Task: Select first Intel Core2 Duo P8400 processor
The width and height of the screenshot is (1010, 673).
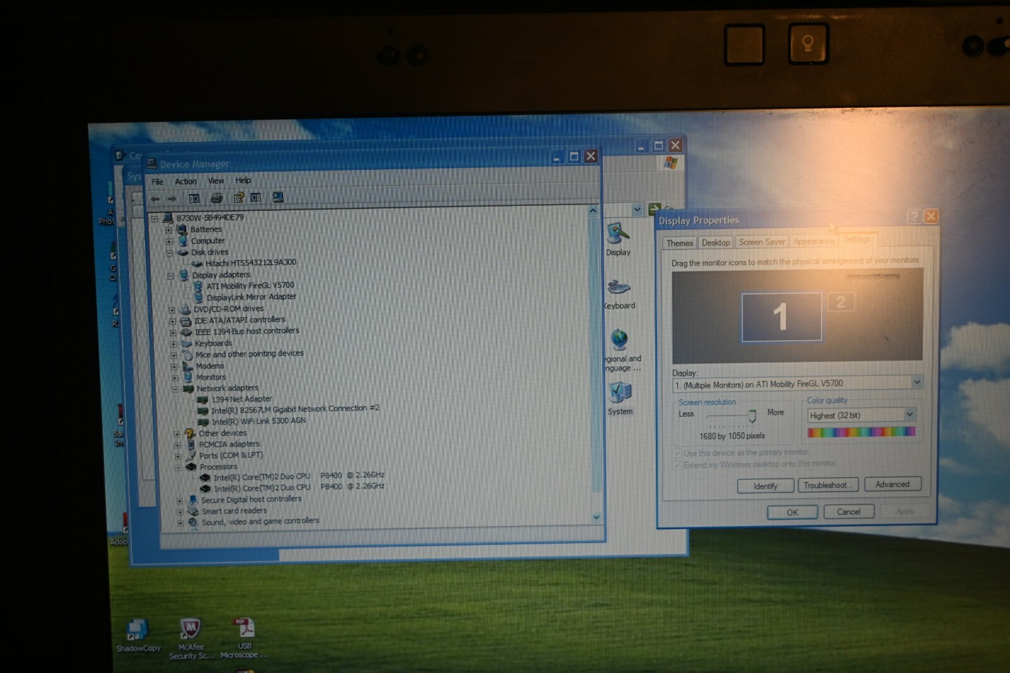Action: [299, 476]
